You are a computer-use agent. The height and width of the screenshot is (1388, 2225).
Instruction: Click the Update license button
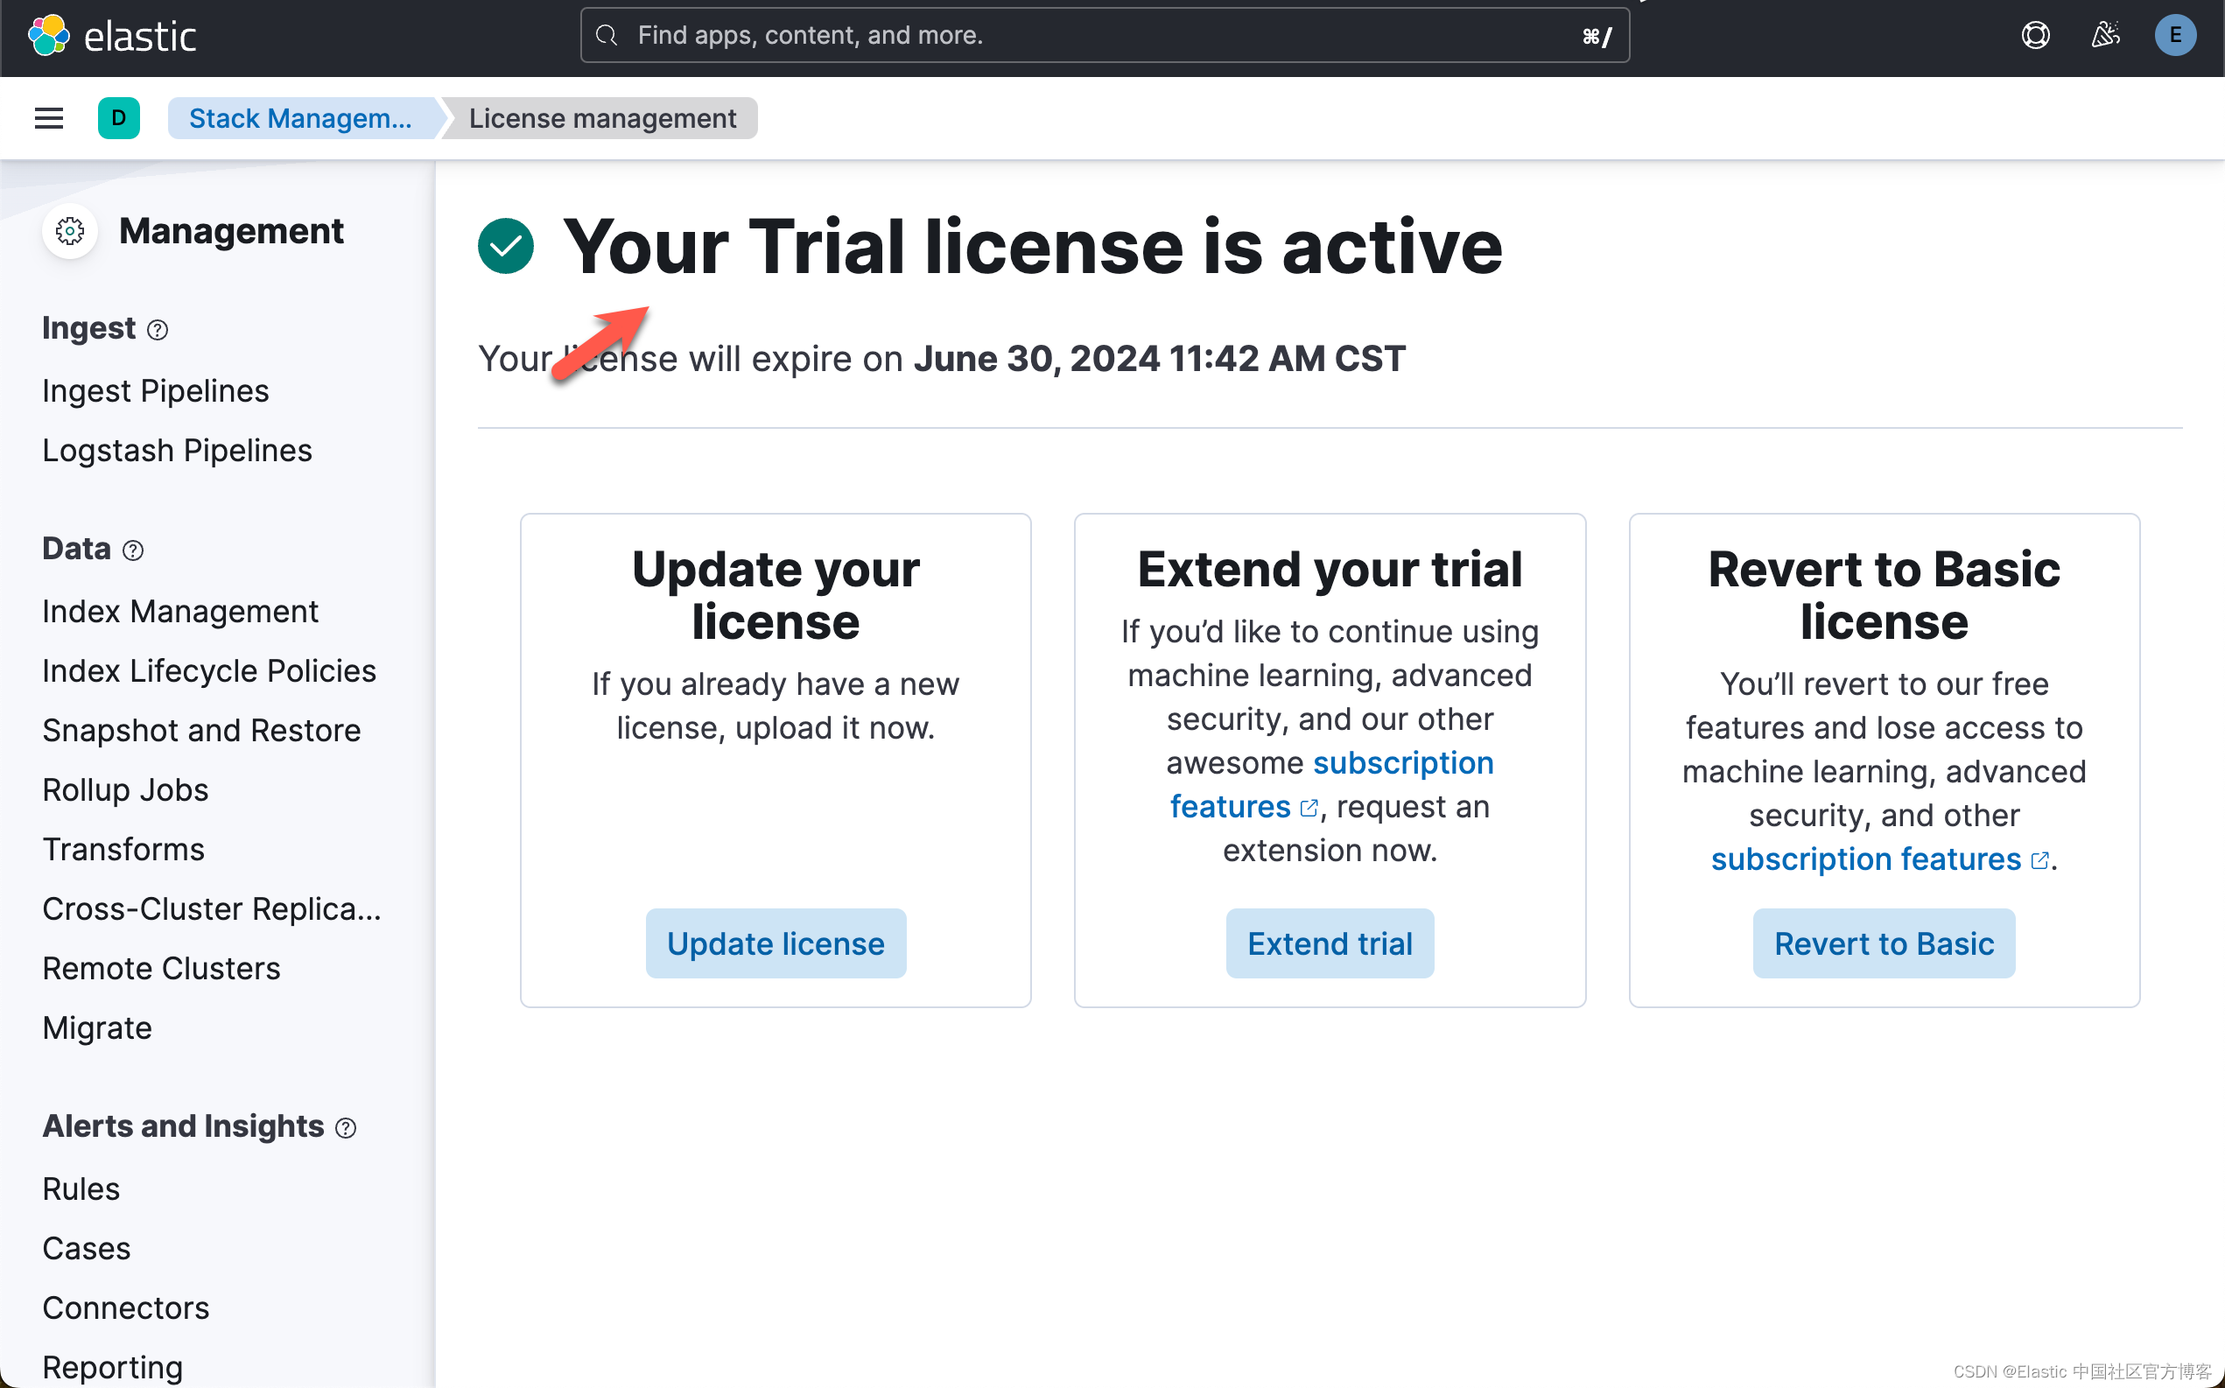click(x=776, y=943)
